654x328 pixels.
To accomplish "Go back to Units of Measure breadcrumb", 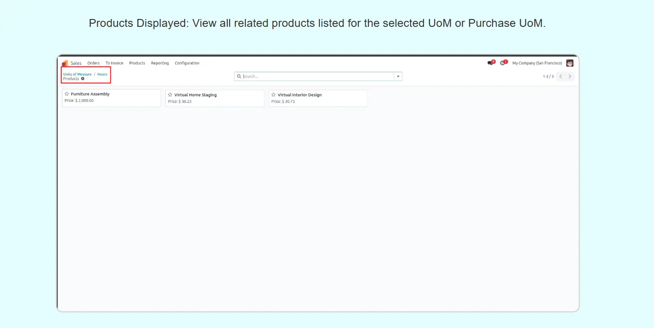I will 77,74.
